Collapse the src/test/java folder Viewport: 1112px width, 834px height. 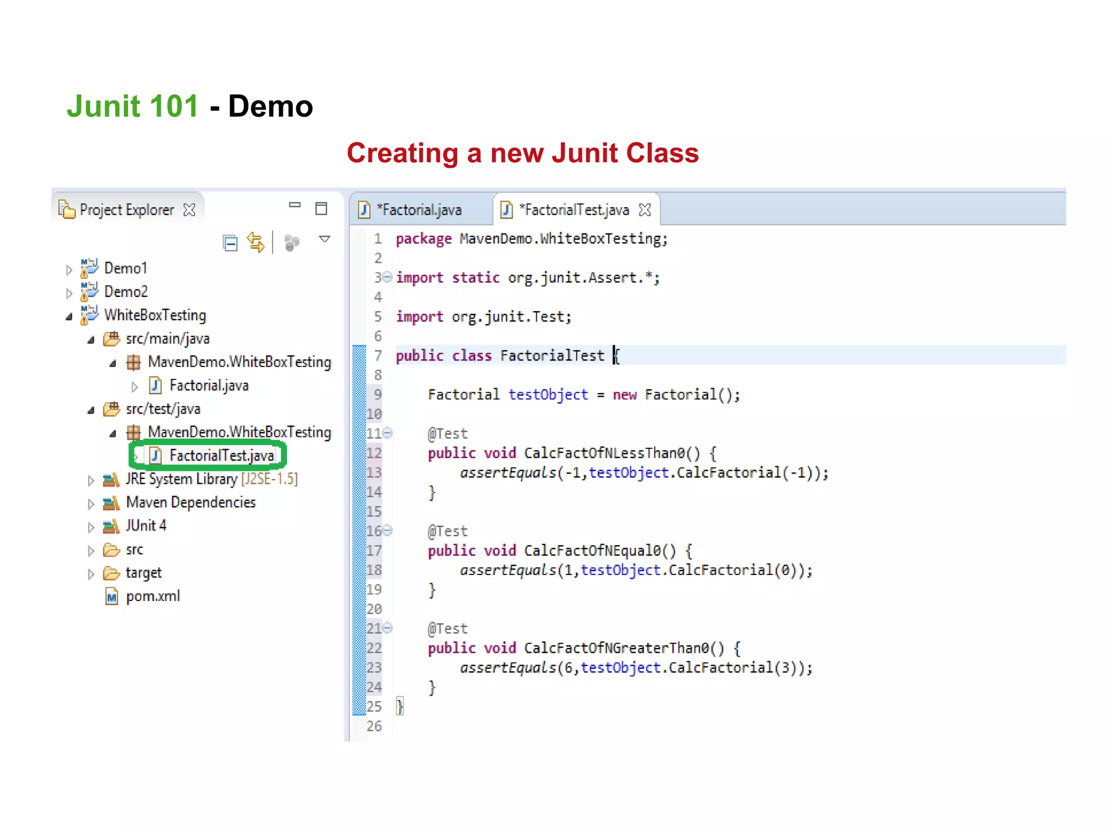[91, 410]
